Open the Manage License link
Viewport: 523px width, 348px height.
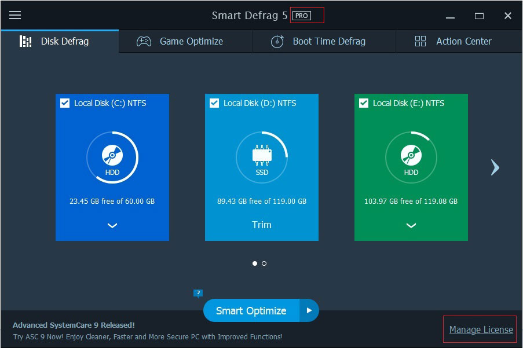[x=481, y=329]
